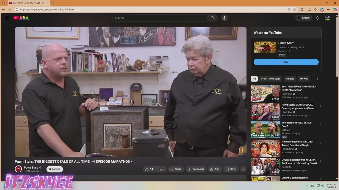Open browser extensions puzzle icon
The width and height of the screenshot is (339, 190).
click(302, 9)
